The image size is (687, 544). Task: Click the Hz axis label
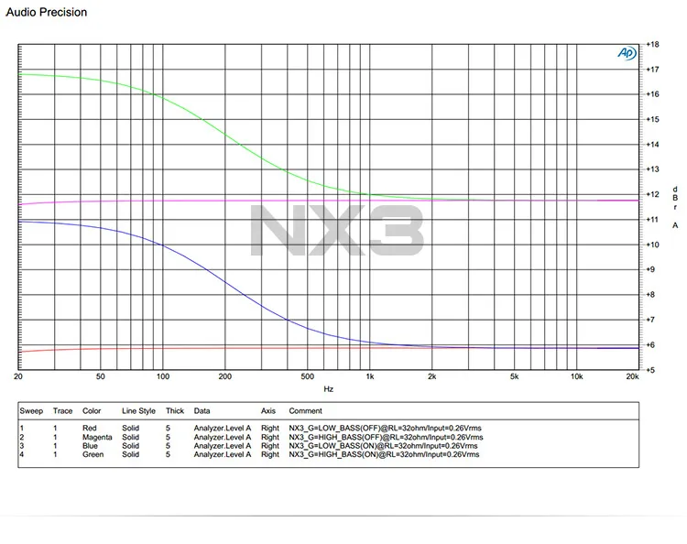tap(329, 389)
